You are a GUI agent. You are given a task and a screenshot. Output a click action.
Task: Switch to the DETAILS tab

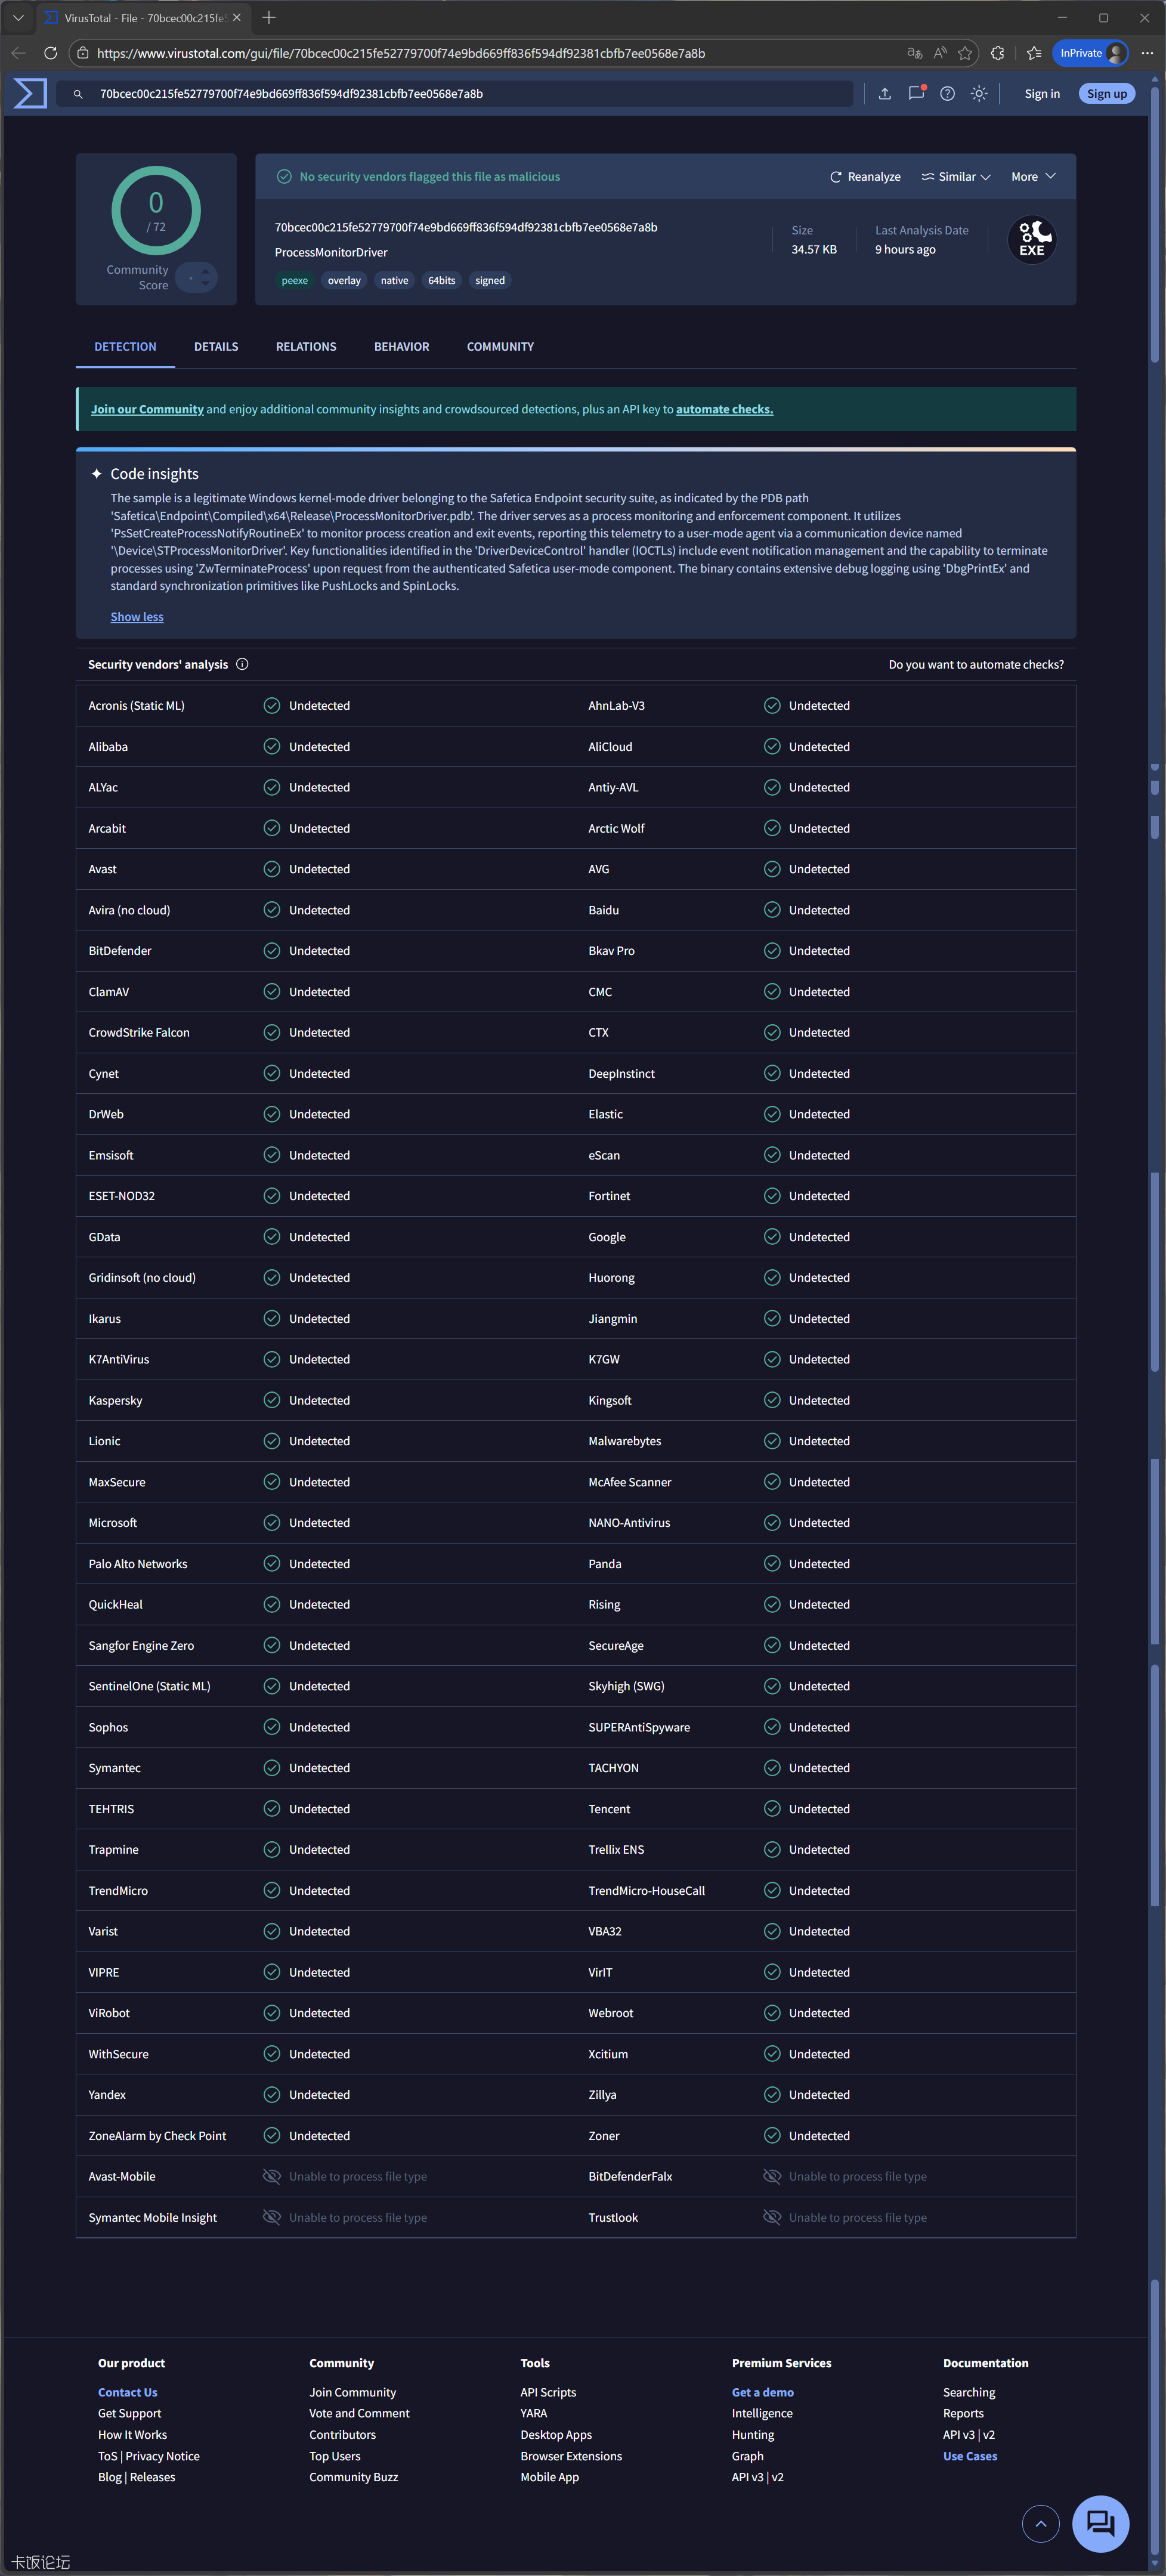216,347
